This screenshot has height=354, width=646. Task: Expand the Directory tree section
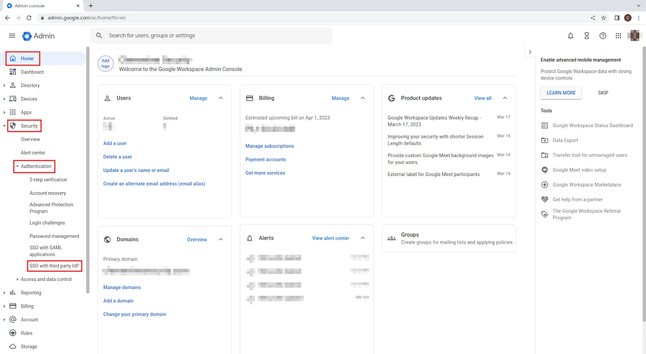(4, 86)
